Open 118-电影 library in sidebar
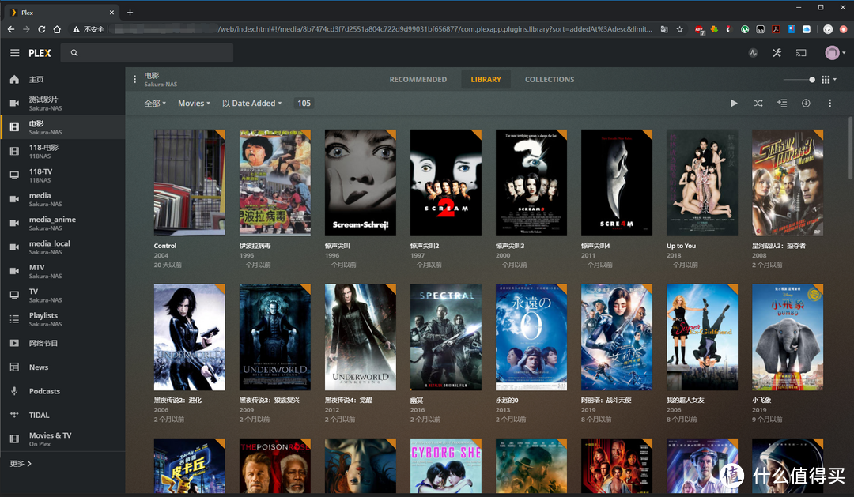 pos(62,151)
